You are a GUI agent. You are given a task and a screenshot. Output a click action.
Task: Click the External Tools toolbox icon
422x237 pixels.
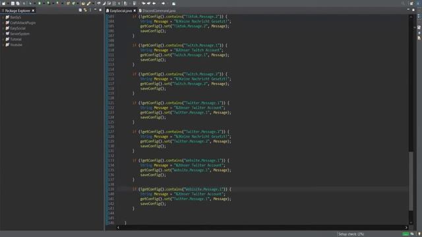coord(57,3)
